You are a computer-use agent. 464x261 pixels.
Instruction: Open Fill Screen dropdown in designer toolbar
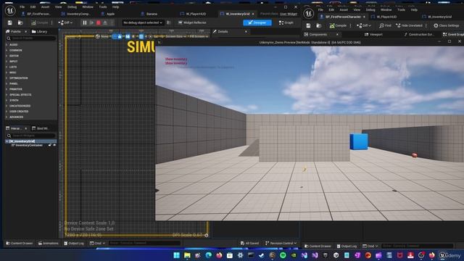click(199, 36)
